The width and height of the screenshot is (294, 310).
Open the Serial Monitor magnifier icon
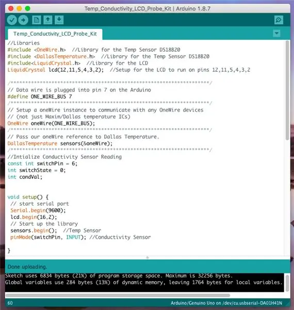coord(279,20)
